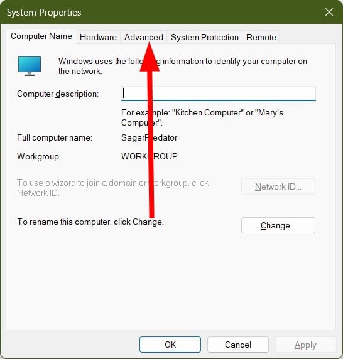Click the Apply button
This screenshot has height=359, width=343.
tap(305, 345)
